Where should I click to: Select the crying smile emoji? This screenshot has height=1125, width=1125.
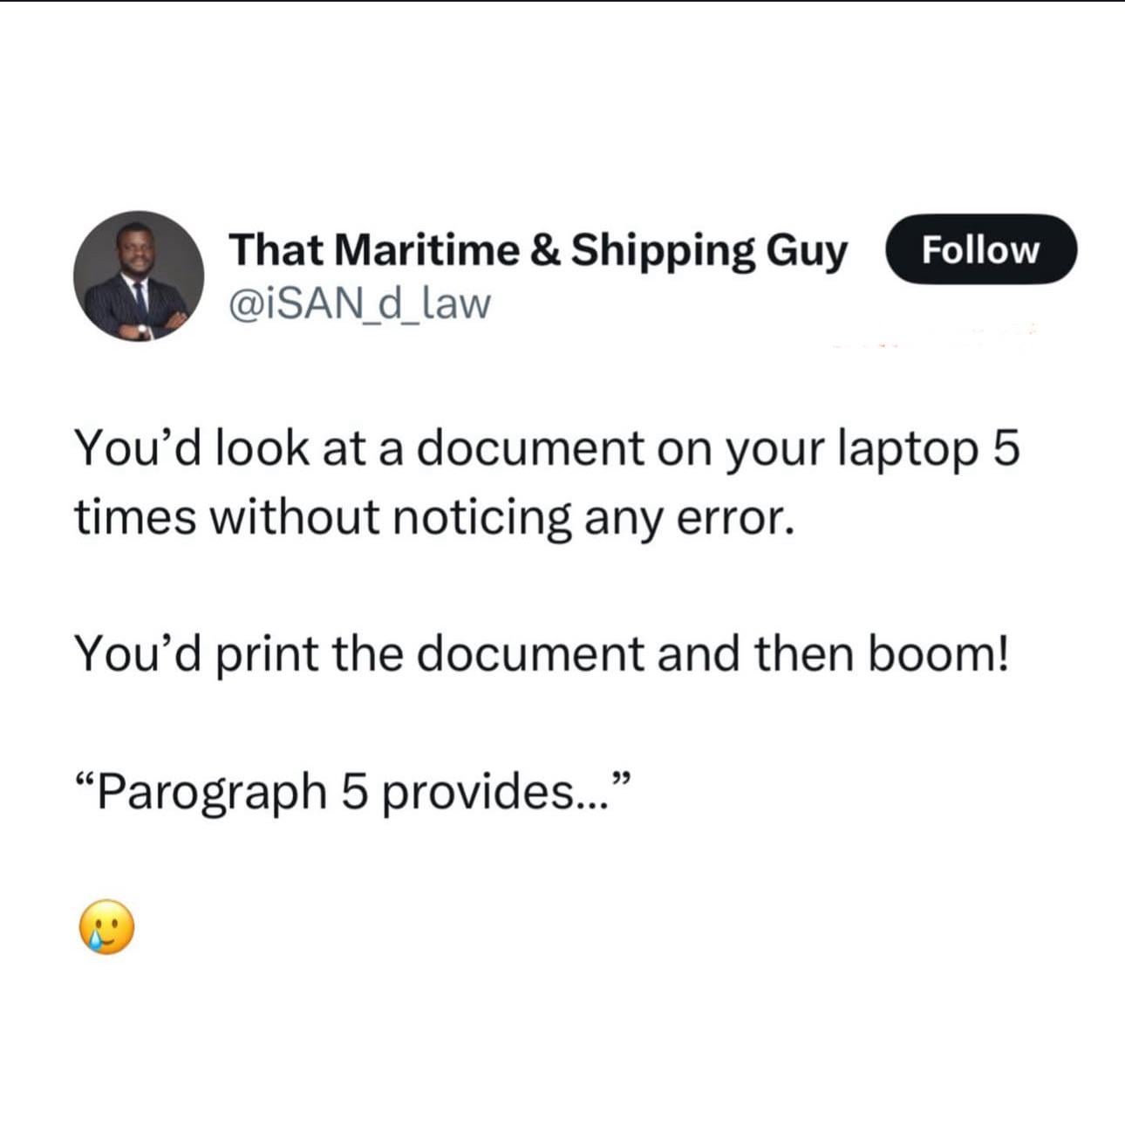[107, 926]
